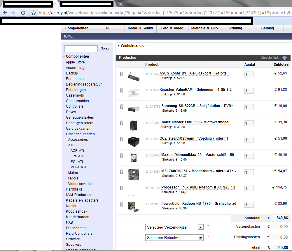Reload the page with refresh icon
Viewport: 292px width, 251px height.
23,13
